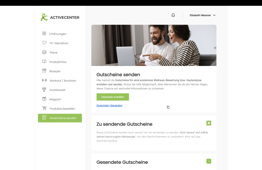The image size is (262, 170).
Task: Click the Pläne layers icon
Action: 44,52
